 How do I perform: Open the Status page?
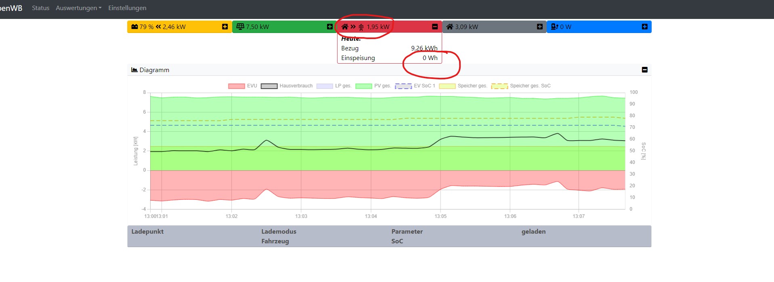click(40, 8)
